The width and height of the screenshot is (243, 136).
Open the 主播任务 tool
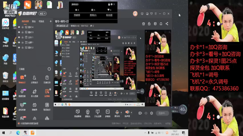click(47, 79)
